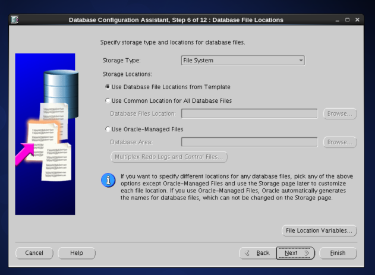Open Multiplex Redo Logs and Control Files
375x275 pixels.
(167, 157)
